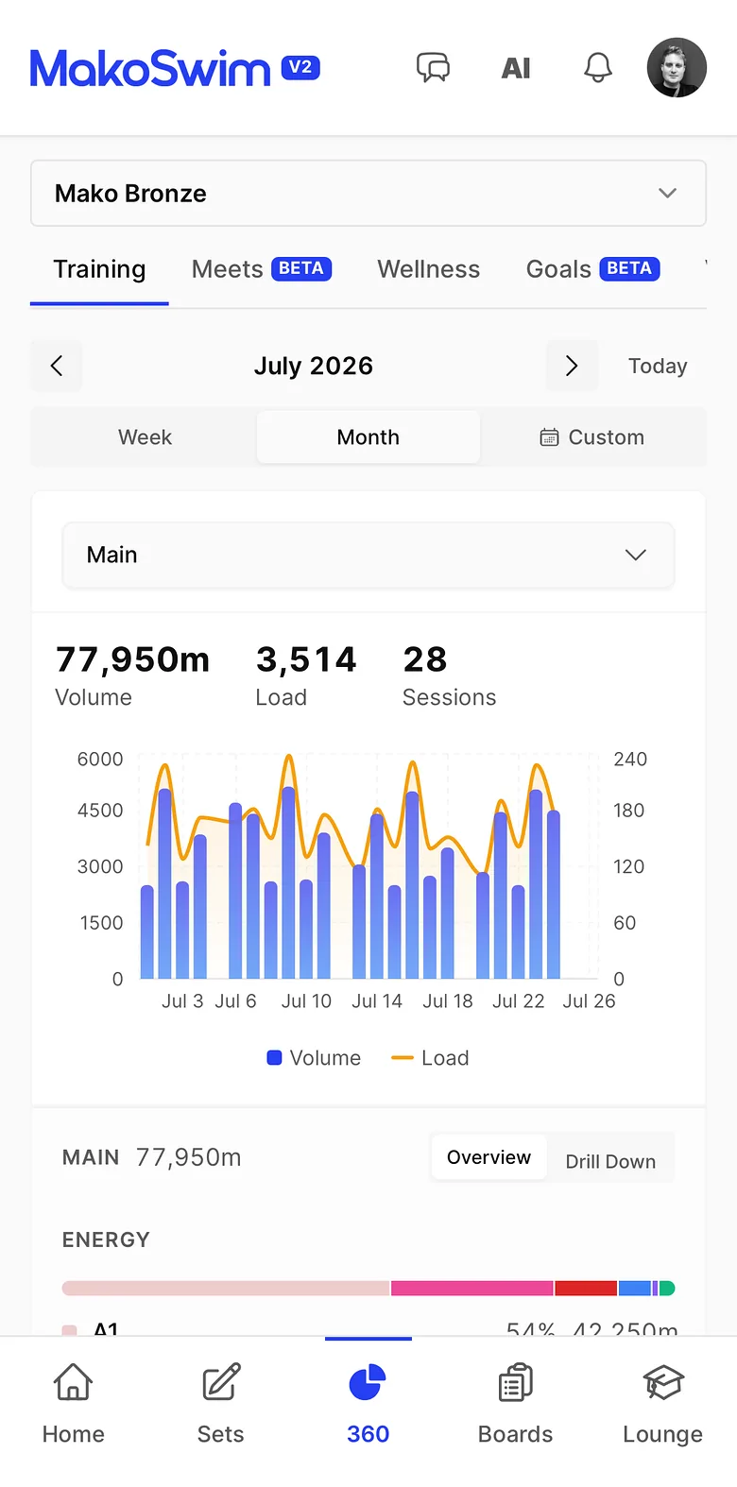Open the 360 analytics tab
This screenshot has height=1487, width=737.
tap(368, 1404)
